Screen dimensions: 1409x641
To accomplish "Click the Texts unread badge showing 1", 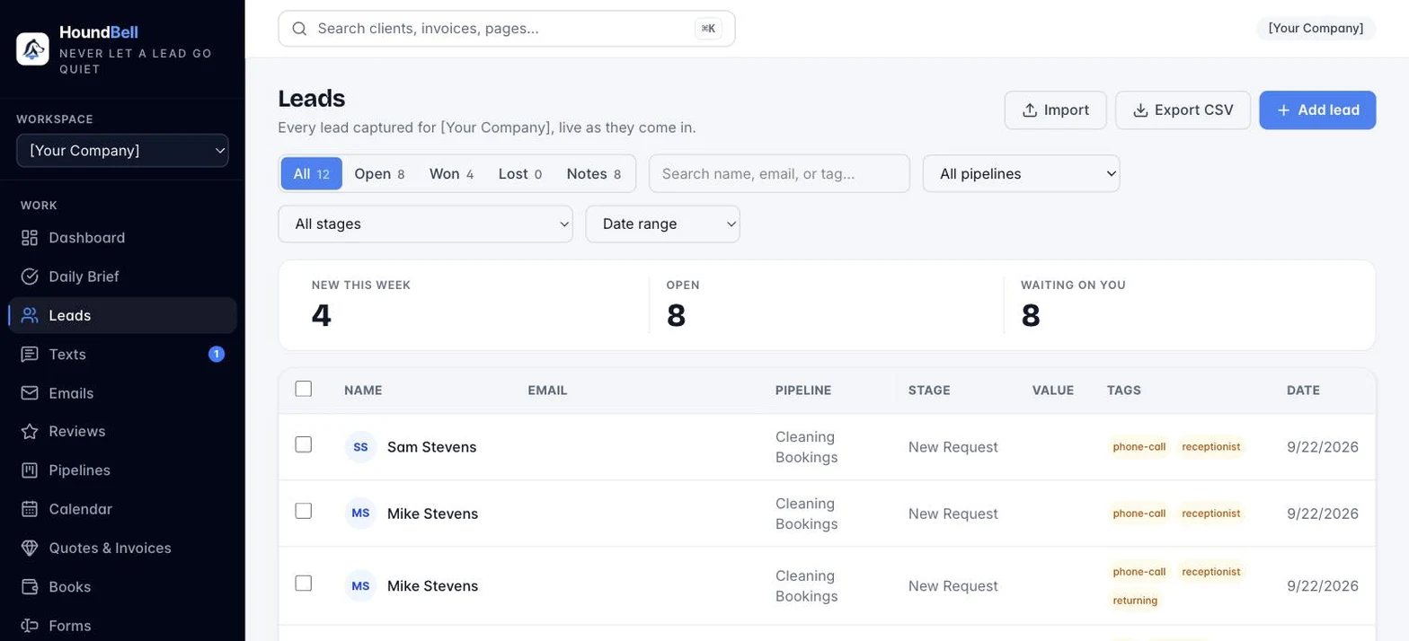I will click(x=217, y=354).
